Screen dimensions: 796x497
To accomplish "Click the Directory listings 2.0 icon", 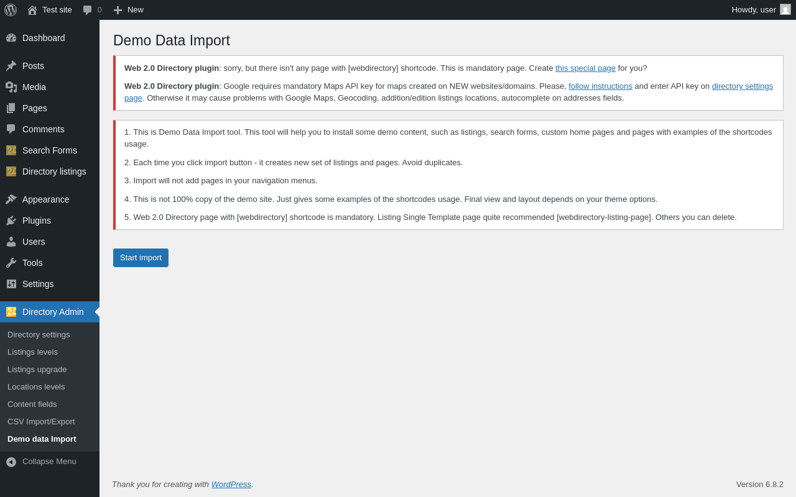I will pyautogui.click(x=11, y=171).
